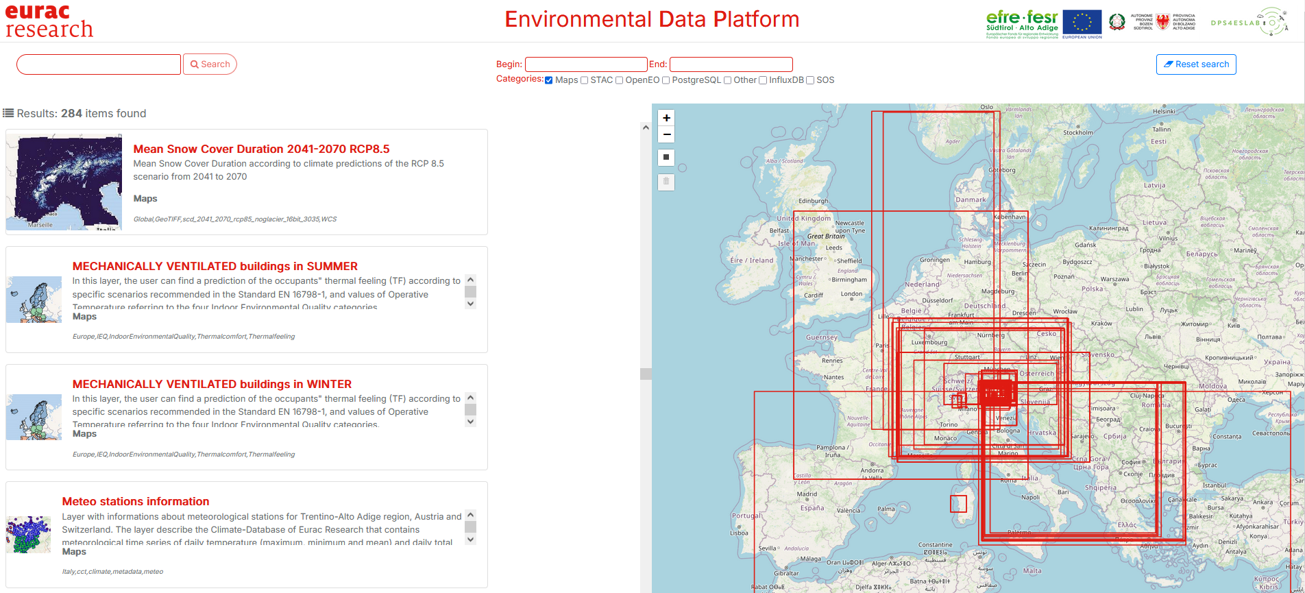Click the SUMMER buildings Europe thumbnail
The width and height of the screenshot is (1305, 593).
[x=34, y=300]
